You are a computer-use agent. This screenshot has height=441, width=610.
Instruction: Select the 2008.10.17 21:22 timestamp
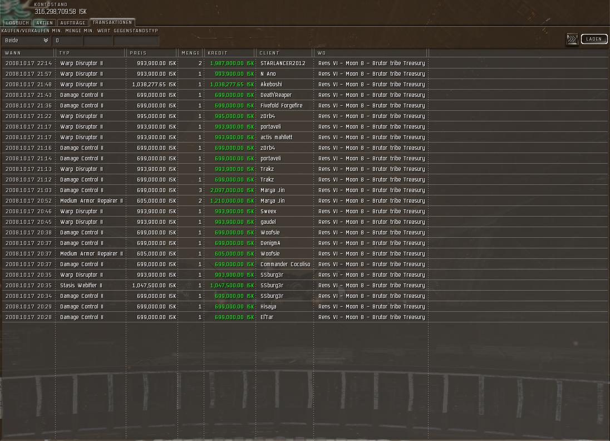coord(28,116)
